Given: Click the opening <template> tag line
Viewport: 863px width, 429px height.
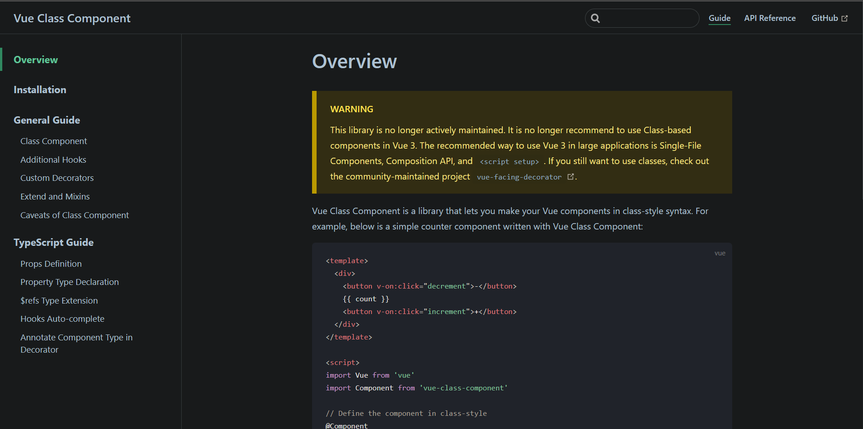Looking at the screenshot, I should 347,261.
